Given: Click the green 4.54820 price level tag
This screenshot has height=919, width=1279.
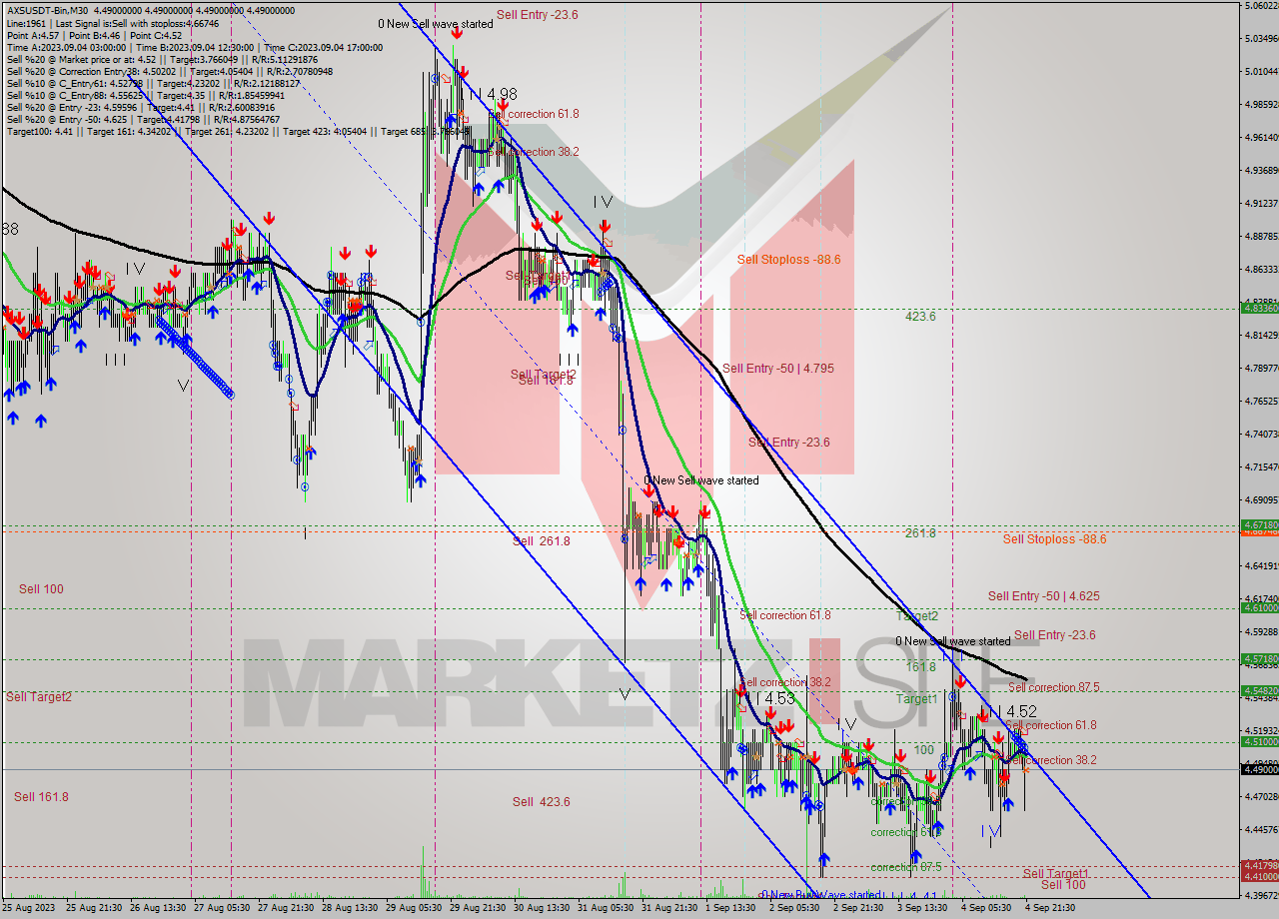Looking at the screenshot, I should coord(1259,690).
